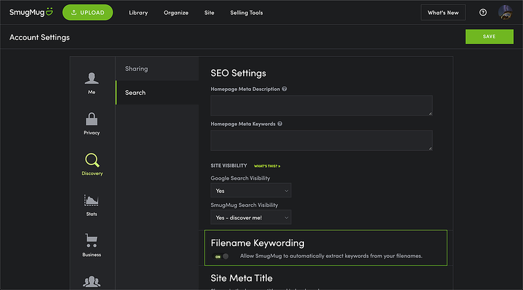523x290 pixels.
Task: Open the Google Search Visibility dropdown
Action: pos(251,191)
